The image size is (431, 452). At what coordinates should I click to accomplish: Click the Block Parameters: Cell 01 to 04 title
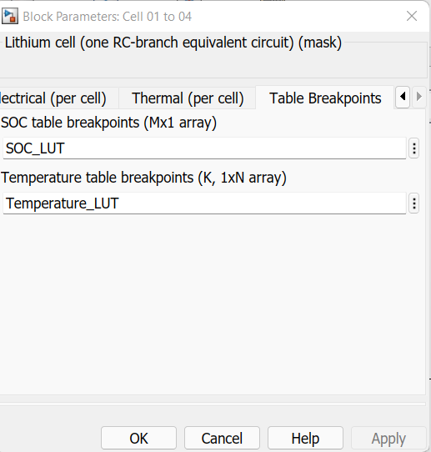click(x=108, y=17)
